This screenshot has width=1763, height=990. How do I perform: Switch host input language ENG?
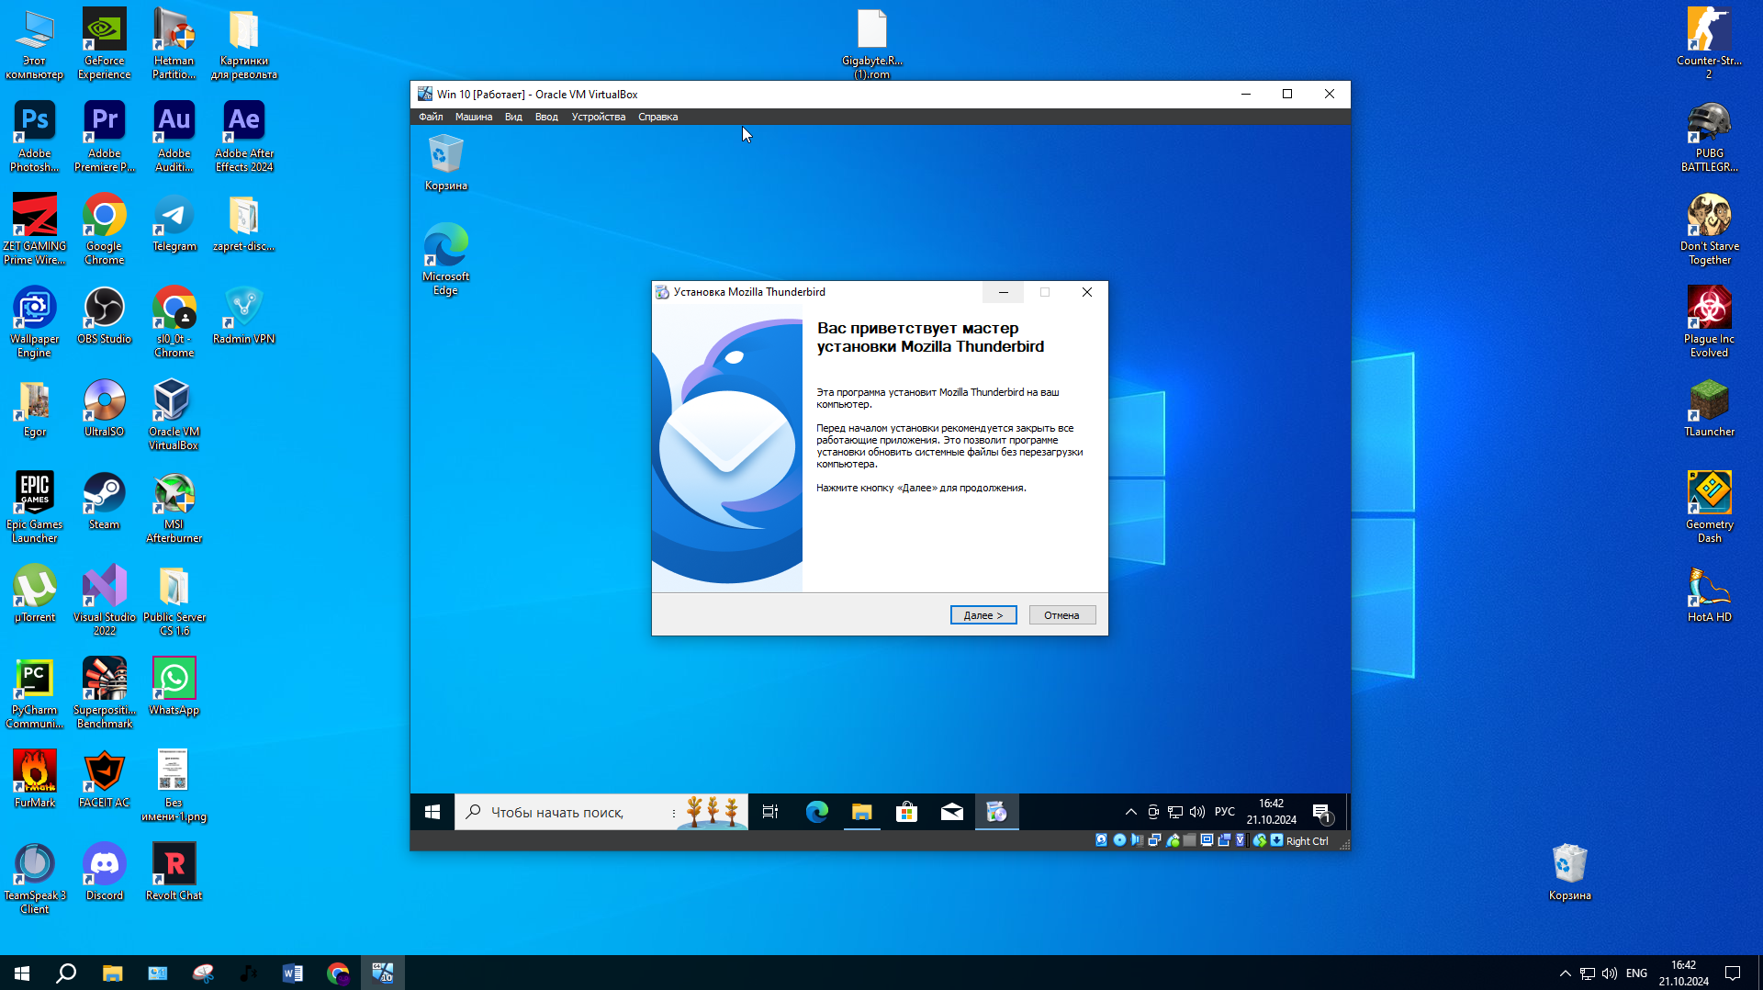click(1636, 973)
